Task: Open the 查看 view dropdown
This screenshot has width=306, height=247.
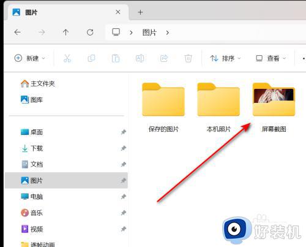Action: pos(271,58)
